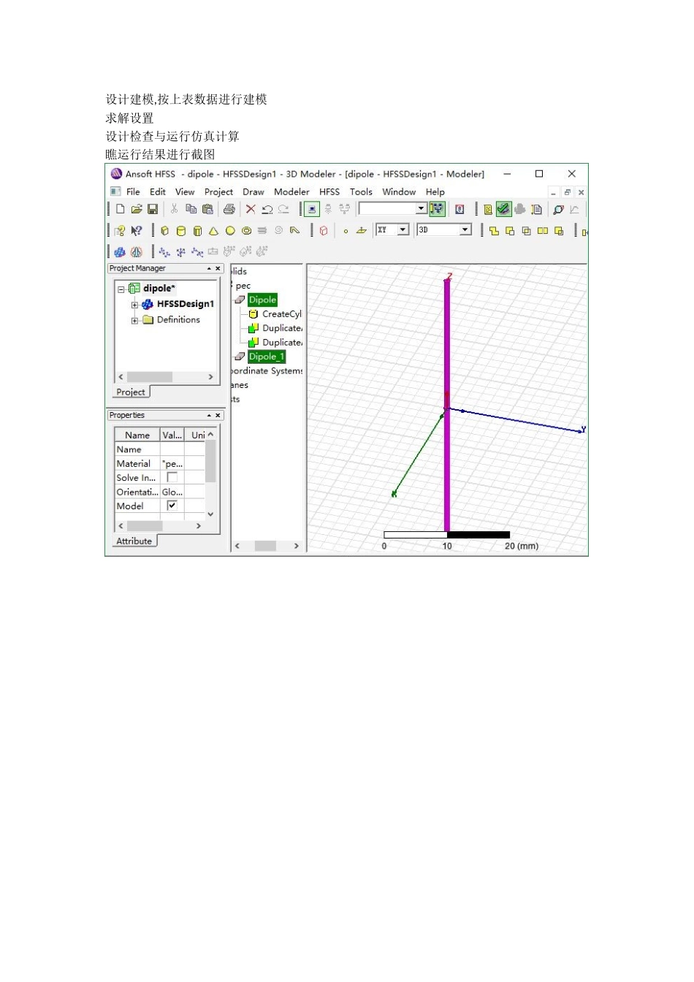This screenshot has width=694, height=982.
Task: Open the File menu
Action: pos(133,191)
